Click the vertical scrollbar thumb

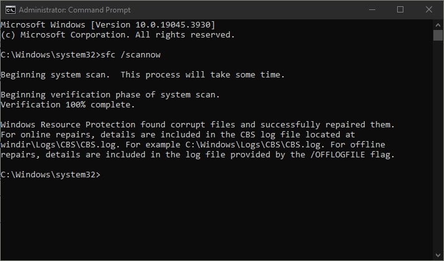point(438,36)
